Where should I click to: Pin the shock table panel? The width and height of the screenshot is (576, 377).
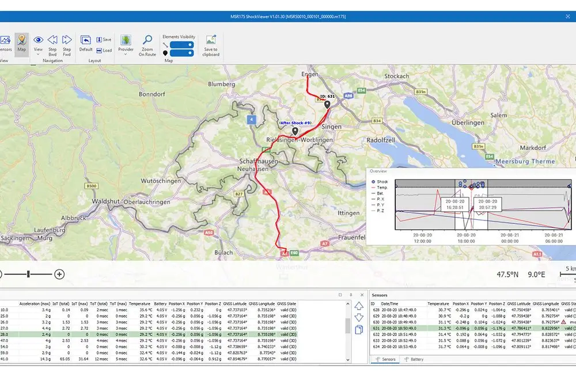point(350,295)
